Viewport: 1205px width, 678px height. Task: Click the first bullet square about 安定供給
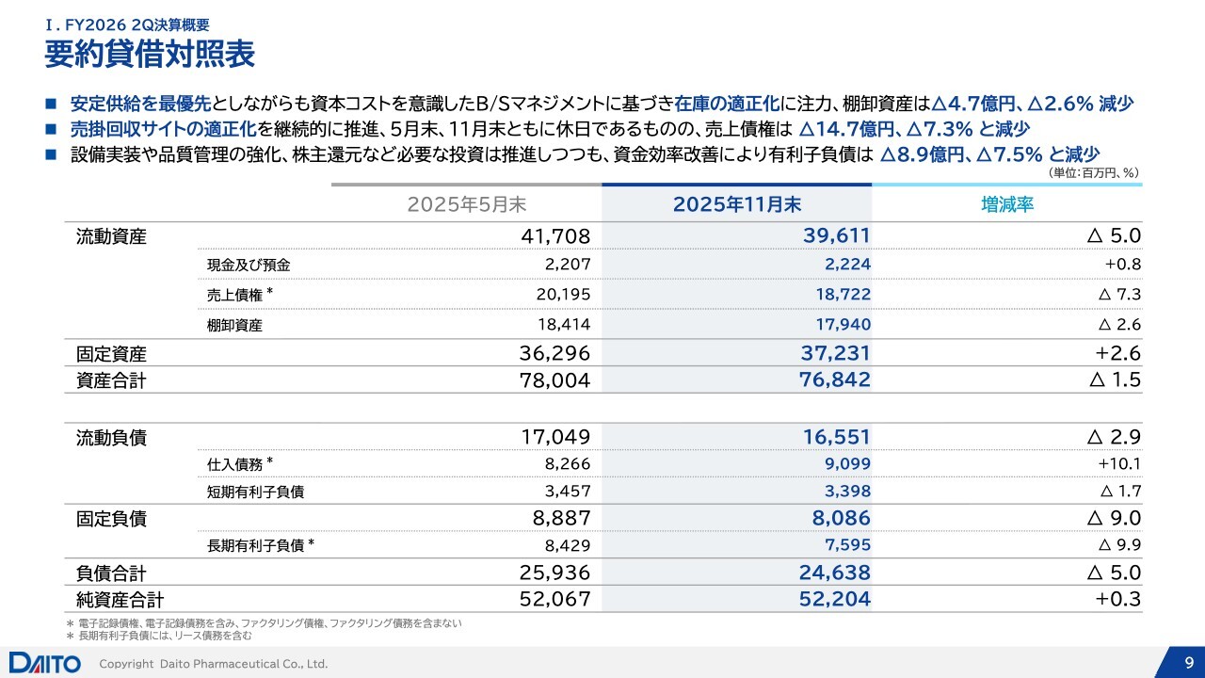51,104
